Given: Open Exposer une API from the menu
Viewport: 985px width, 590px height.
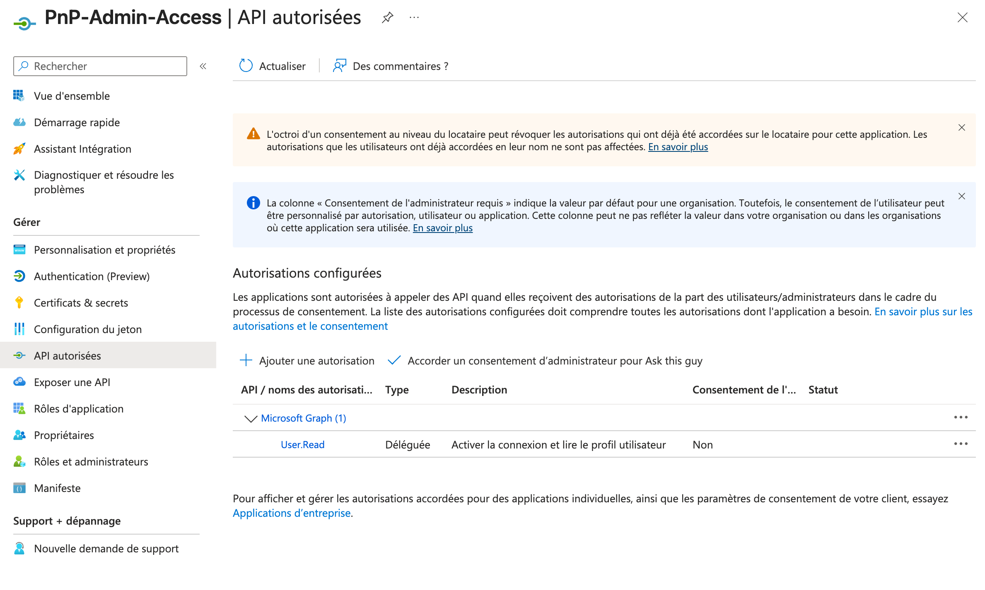Looking at the screenshot, I should click(x=72, y=382).
